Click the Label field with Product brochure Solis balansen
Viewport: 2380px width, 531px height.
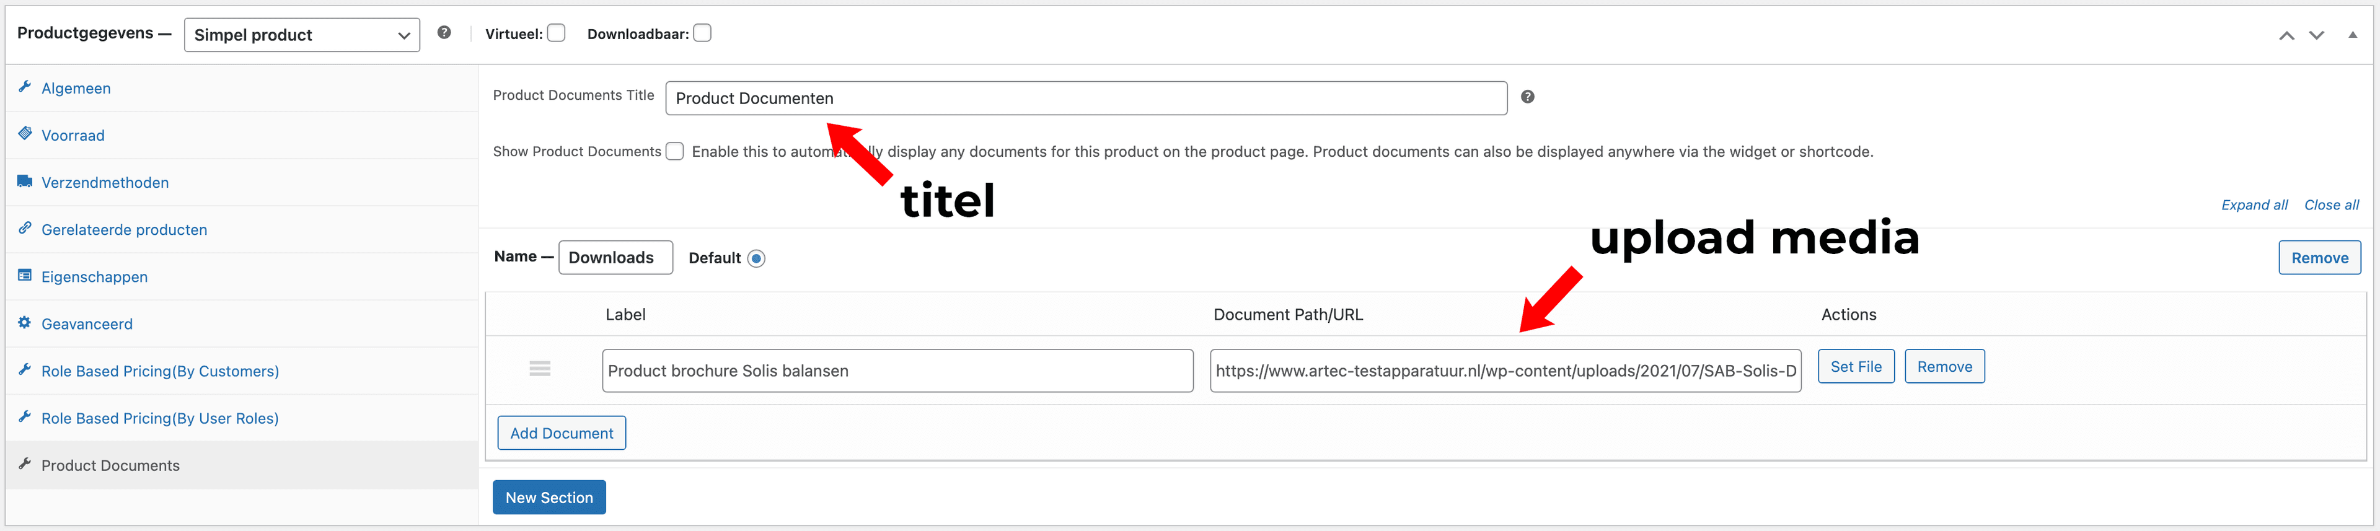tap(898, 371)
